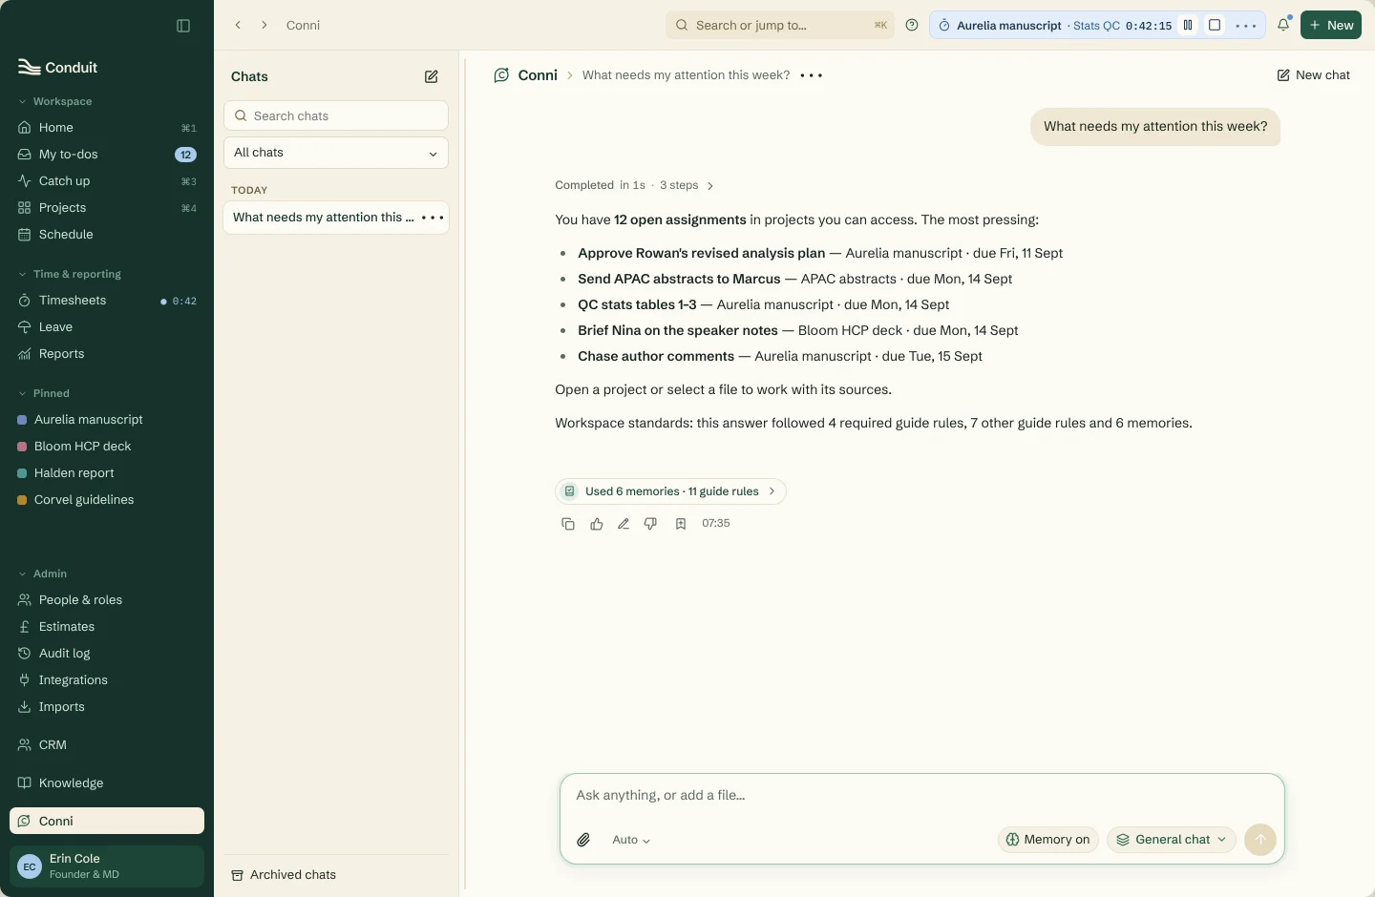Image resolution: width=1375 pixels, height=897 pixels.
Task: Open the Knowledge section
Action: point(107,783)
